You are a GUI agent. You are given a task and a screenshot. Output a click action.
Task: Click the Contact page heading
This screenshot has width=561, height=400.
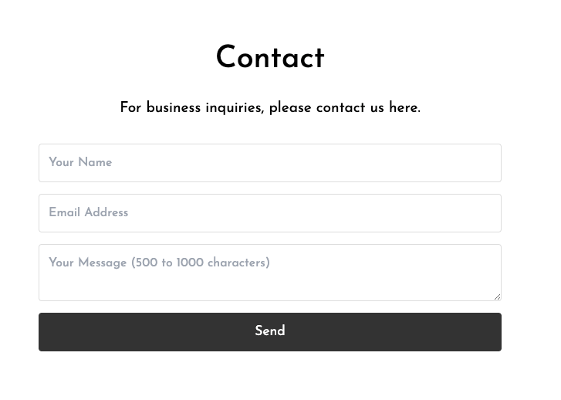[x=270, y=57]
